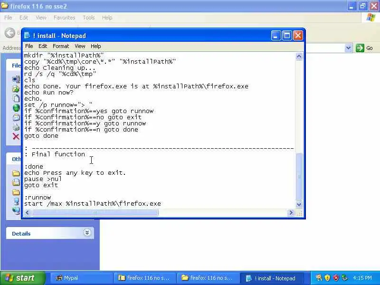
Task: Click the My Computer icon in sidebar
Action: 16,201
